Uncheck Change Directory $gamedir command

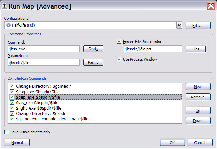12,86
